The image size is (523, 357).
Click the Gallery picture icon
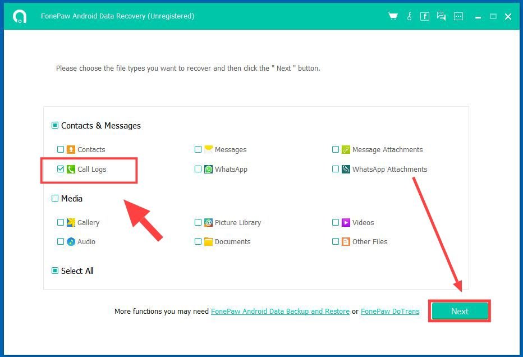(71, 222)
